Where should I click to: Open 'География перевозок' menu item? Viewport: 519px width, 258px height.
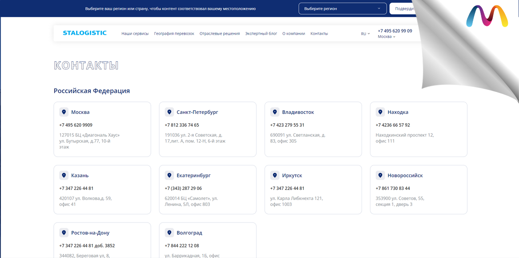pyautogui.click(x=174, y=33)
